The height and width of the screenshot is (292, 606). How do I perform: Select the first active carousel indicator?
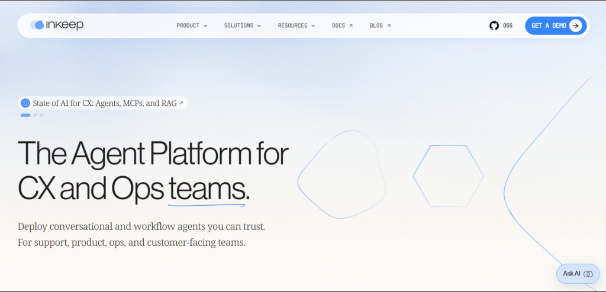coord(25,115)
